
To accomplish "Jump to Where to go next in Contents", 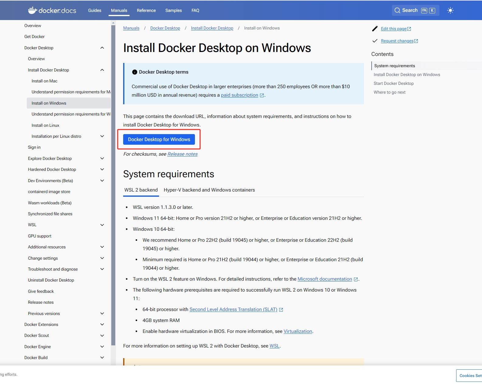I will [x=389, y=92].
